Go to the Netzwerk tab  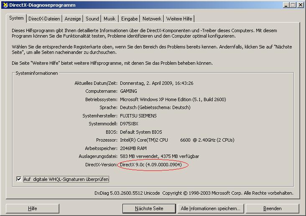152,19
